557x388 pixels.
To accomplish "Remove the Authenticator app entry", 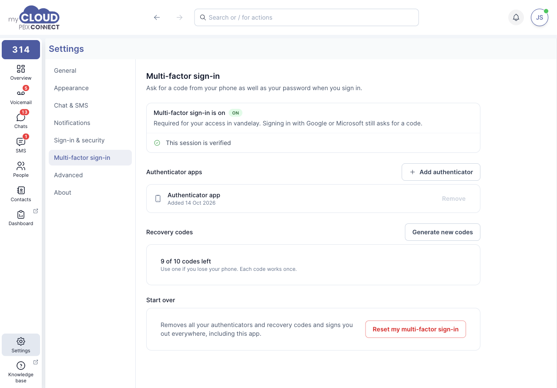I will coord(454,199).
